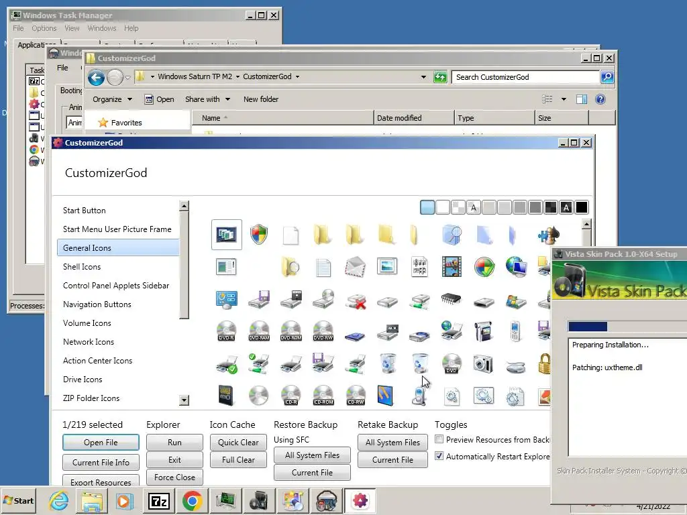Select the DVD-RW disc icon
The height and width of the screenshot is (515, 687).
point(323,331)
